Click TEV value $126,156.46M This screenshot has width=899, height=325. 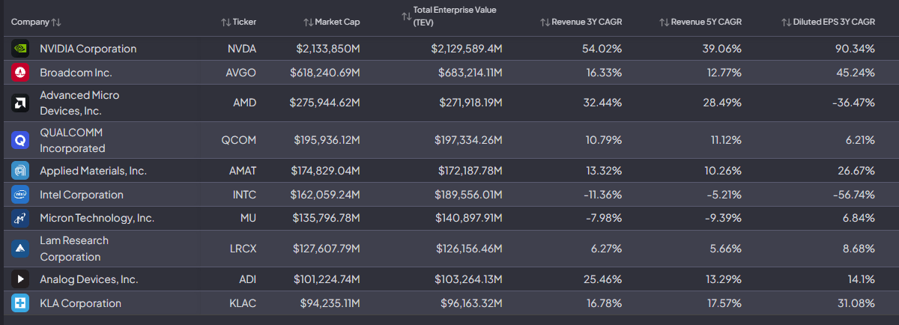(x=469, y=249)
